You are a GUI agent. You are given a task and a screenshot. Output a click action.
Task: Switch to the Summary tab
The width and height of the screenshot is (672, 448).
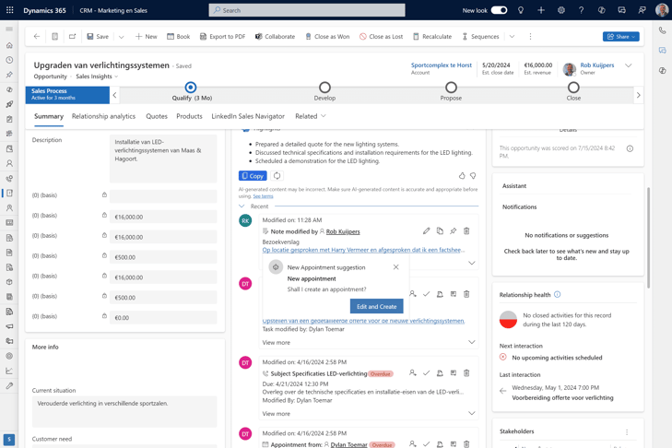(x=49, y=116)
